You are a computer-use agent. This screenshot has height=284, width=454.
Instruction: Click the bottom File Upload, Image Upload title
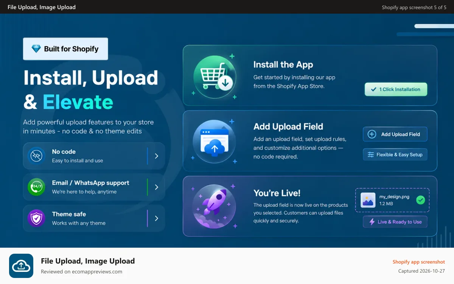pyautogui.click(x=88, y=261)
